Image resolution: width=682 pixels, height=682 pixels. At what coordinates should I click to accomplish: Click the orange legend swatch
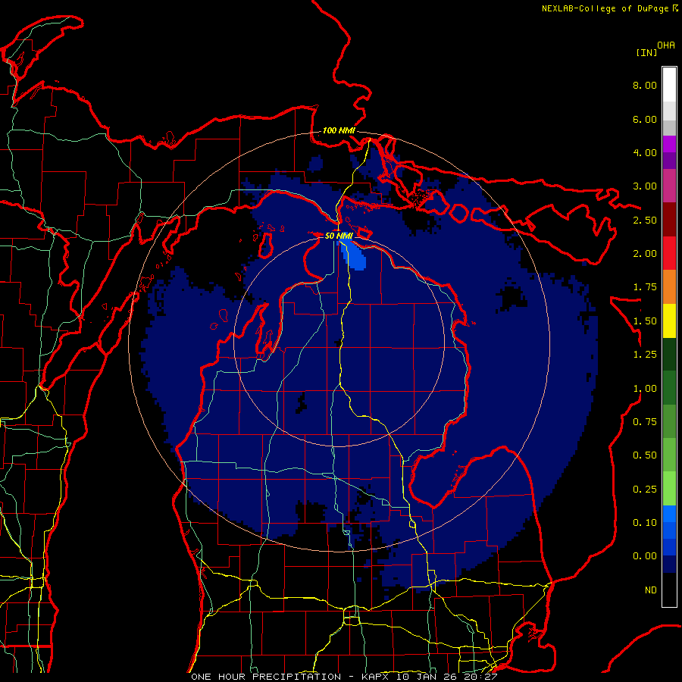coord(669,287)
